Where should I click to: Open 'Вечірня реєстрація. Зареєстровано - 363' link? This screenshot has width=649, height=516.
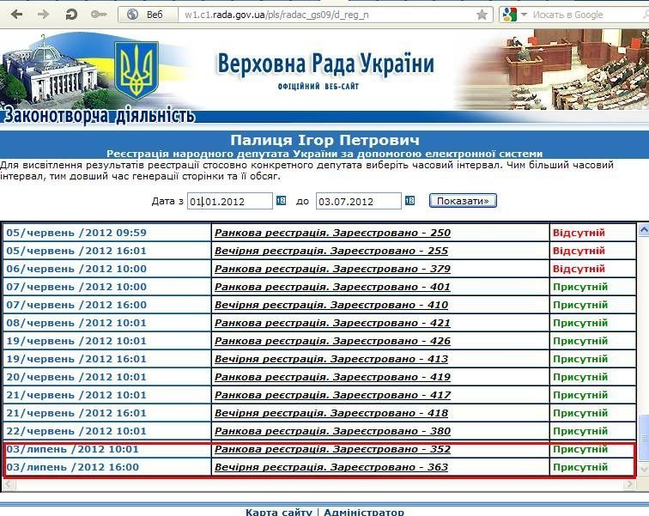click(331, 467)
